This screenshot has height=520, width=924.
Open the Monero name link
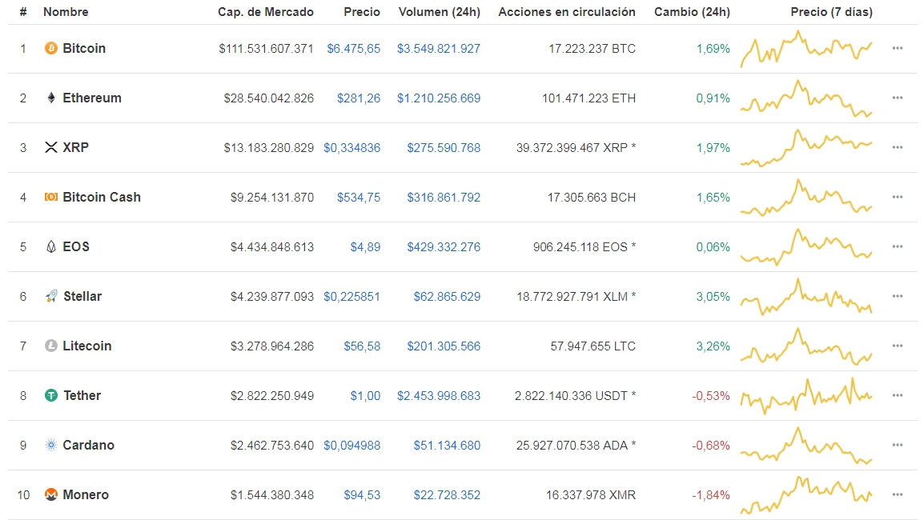(x=86, y=494)
